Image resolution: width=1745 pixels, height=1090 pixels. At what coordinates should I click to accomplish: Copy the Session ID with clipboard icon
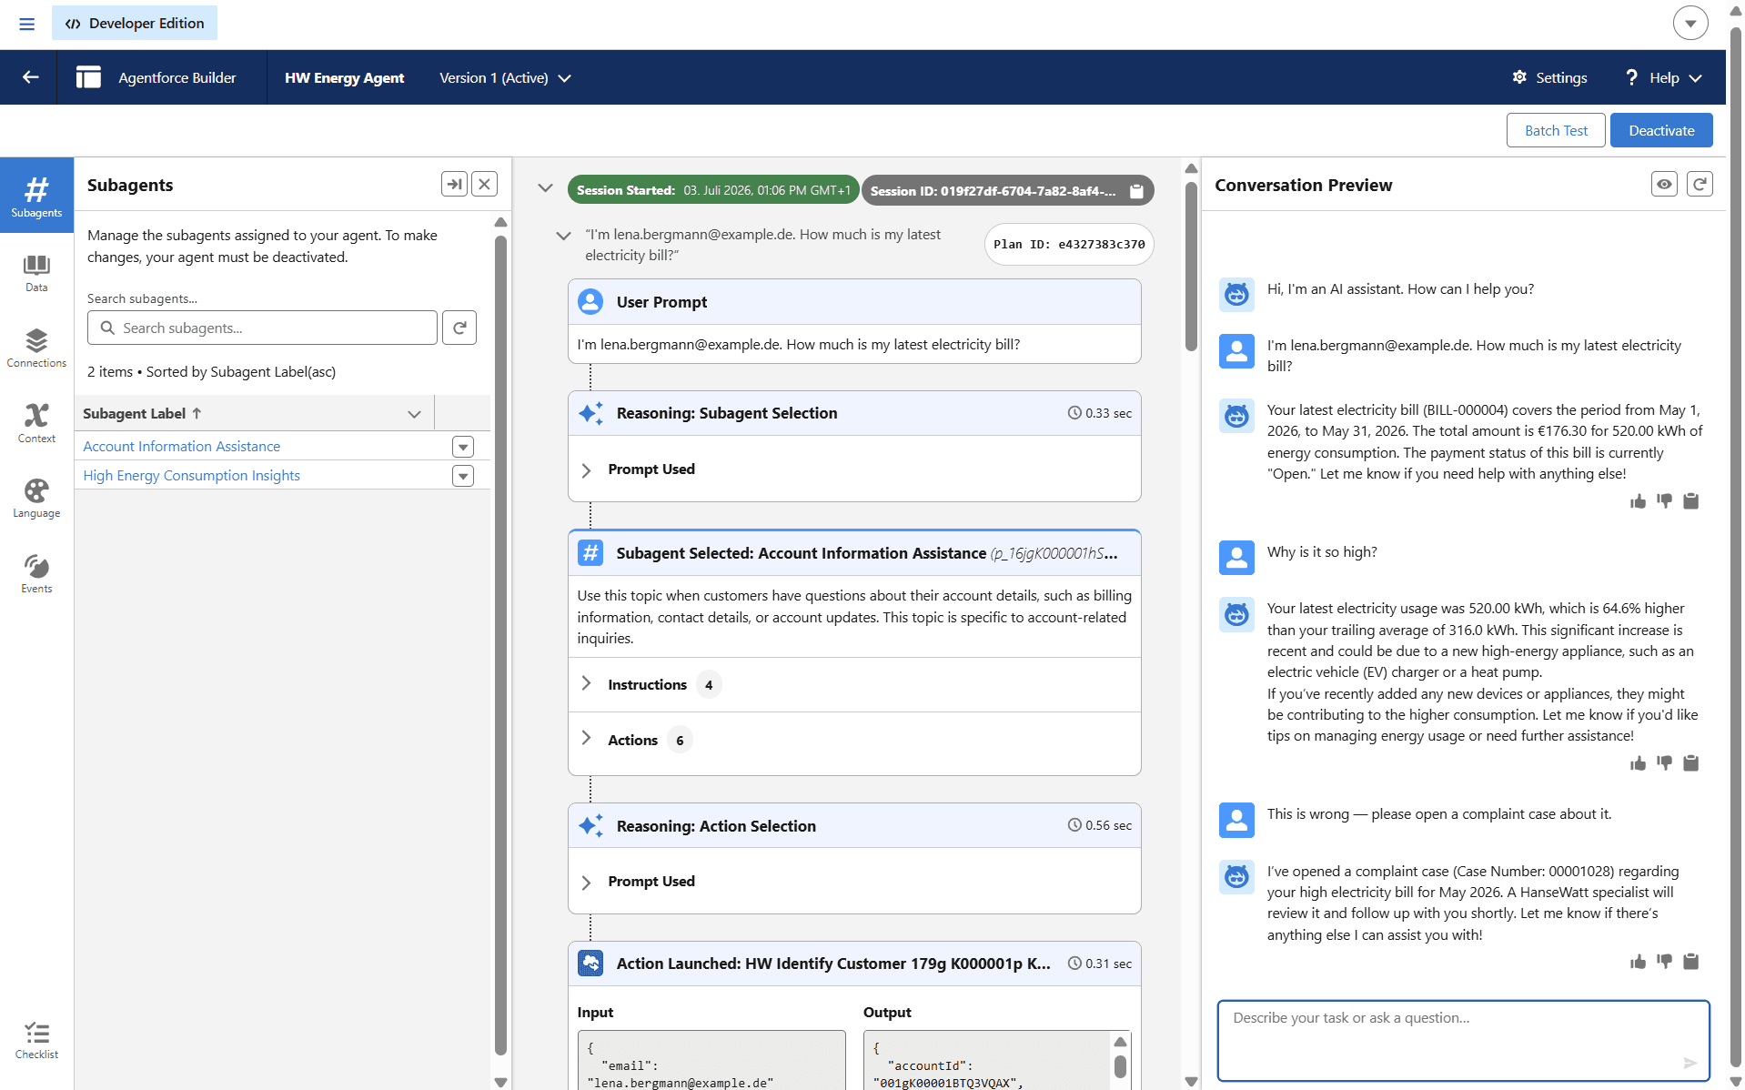(1136, 190)
